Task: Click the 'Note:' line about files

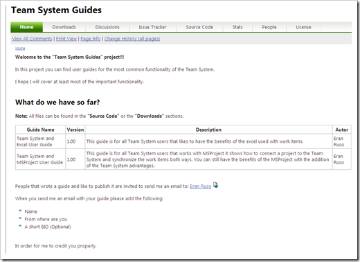Action: point(99,116)
